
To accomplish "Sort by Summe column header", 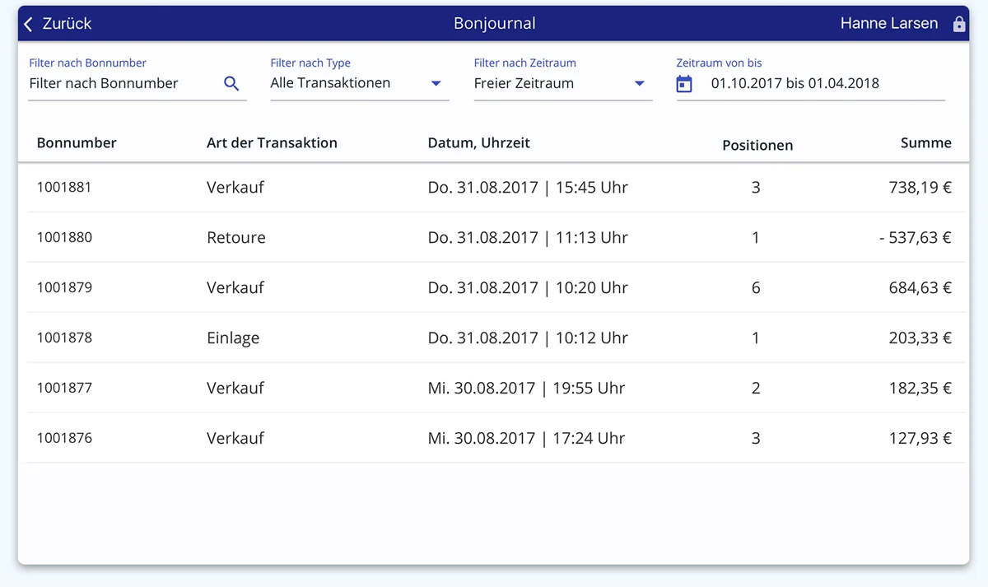I will coord(926,143).
